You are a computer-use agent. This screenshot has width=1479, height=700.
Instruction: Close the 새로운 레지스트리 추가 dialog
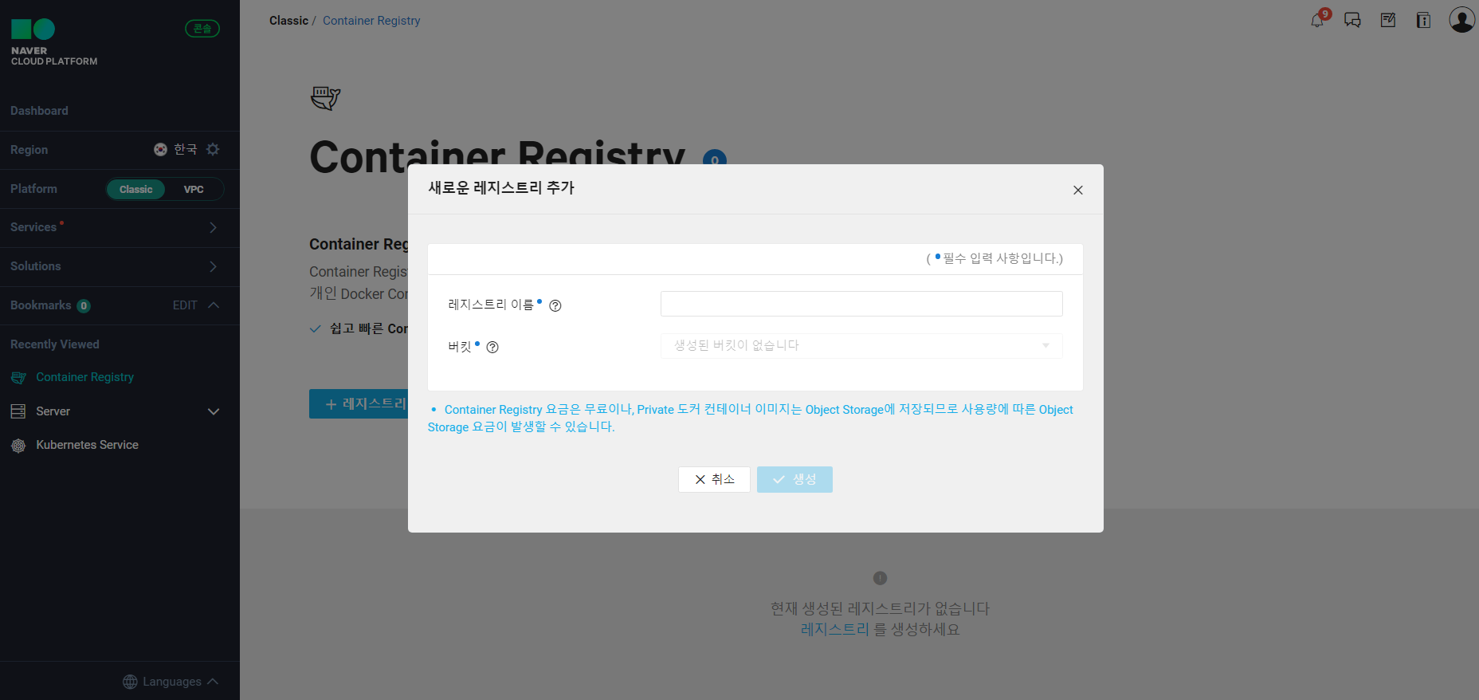(1077, 190)
